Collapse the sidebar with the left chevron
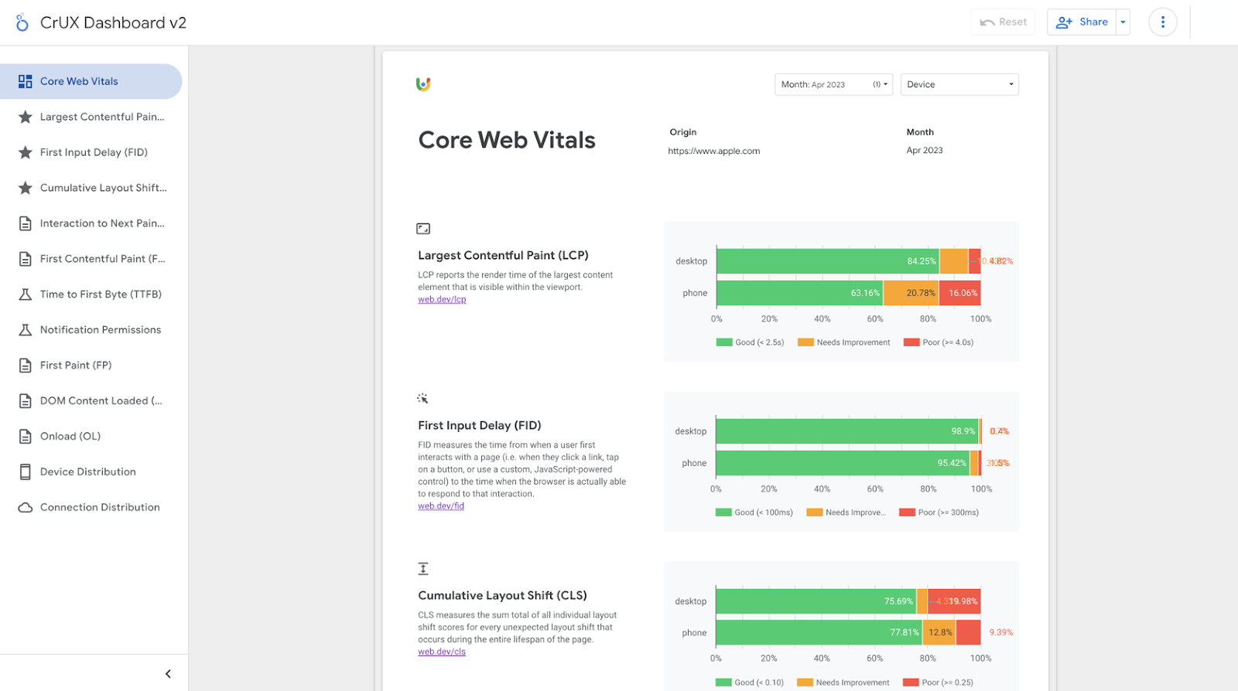Screen dimensions: 1238x691 (168, 674)
